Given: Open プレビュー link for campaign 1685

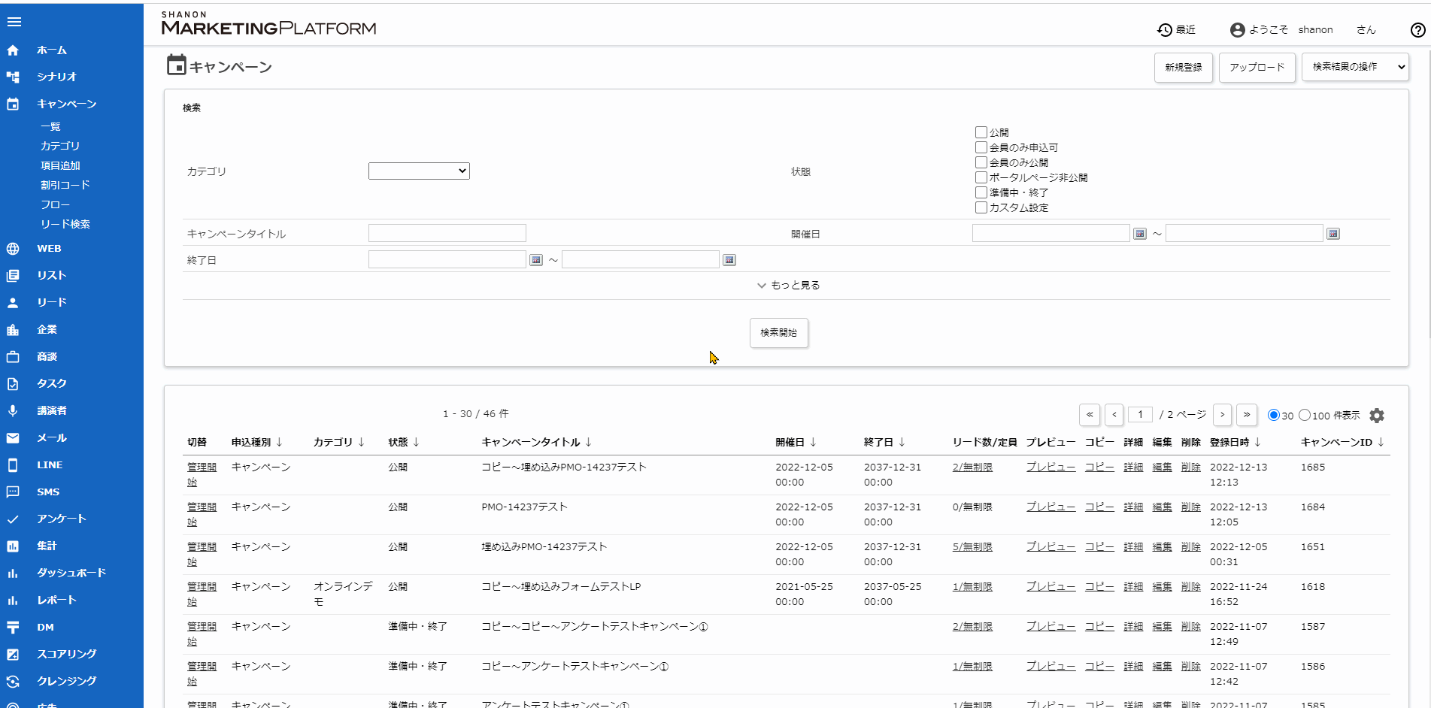Looking at the screenshot, I should [1051, 467].
